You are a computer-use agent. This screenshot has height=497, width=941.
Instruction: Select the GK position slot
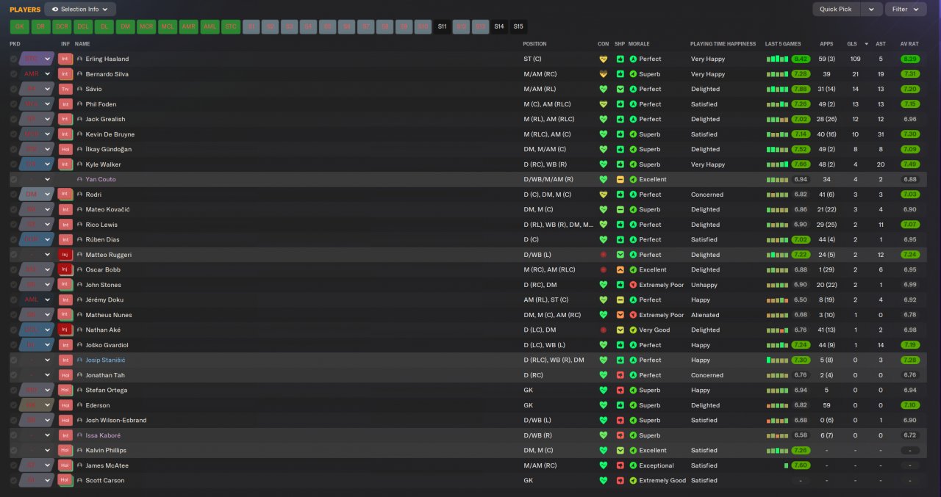tap(20, 26)
